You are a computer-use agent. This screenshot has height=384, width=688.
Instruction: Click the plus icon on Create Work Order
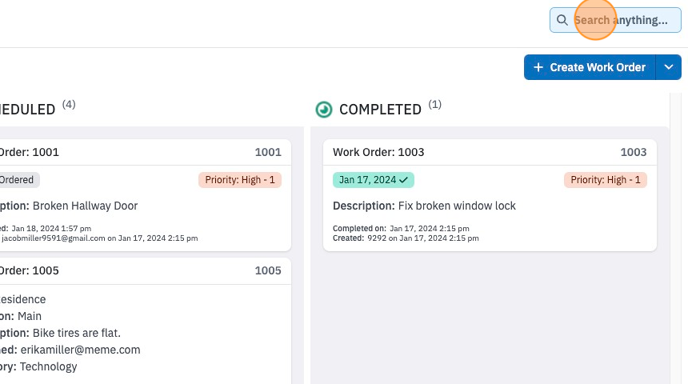click(x=538, y=67)
